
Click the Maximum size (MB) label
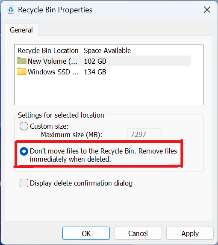71,135
